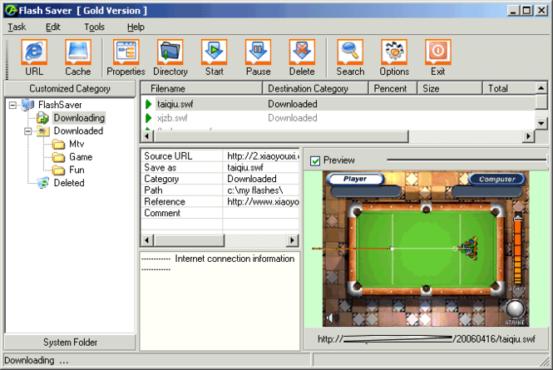The height and width of the screenshot is (370, 553).
Task: Open the Cache browser tool
Action: tap(78, 58)
